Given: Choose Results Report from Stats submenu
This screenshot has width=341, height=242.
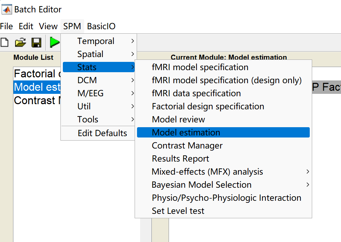Looking at the screenshot, I should (180, 158).
